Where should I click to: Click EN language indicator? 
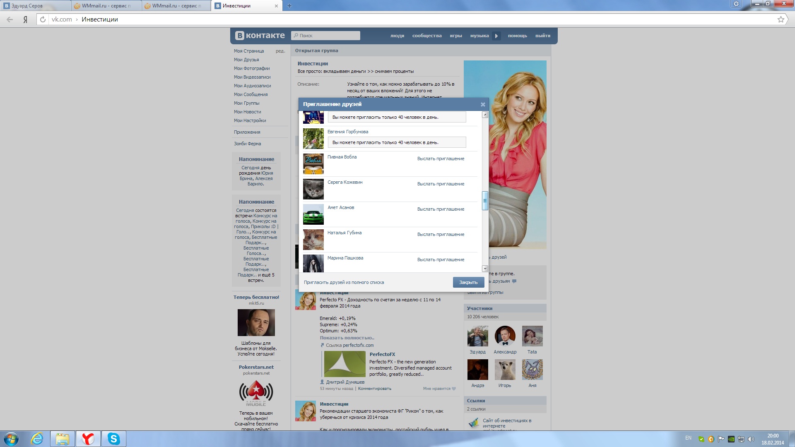(x=688, y=438)
